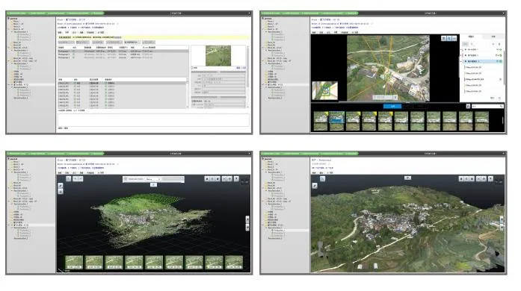Screen dimensions: 521x291
Task: Click the third icon of the bottom-left view's right toolbar
Action: coord(218,178)
